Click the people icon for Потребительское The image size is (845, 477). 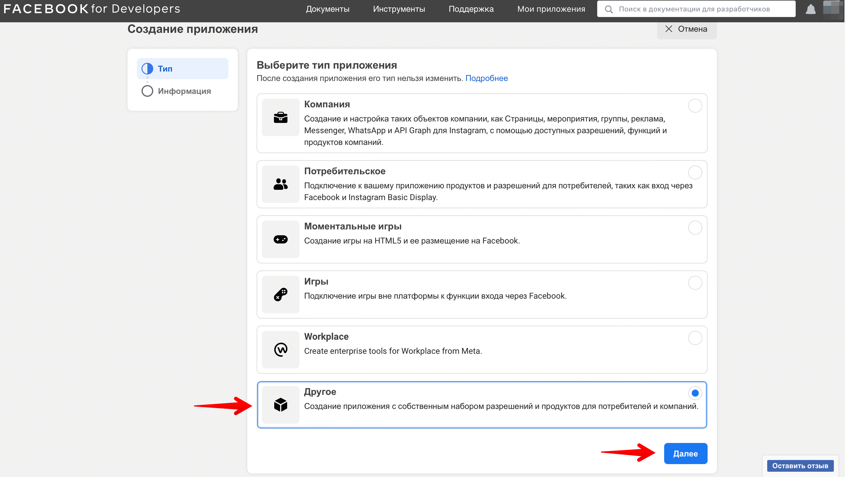click(280, 184)
